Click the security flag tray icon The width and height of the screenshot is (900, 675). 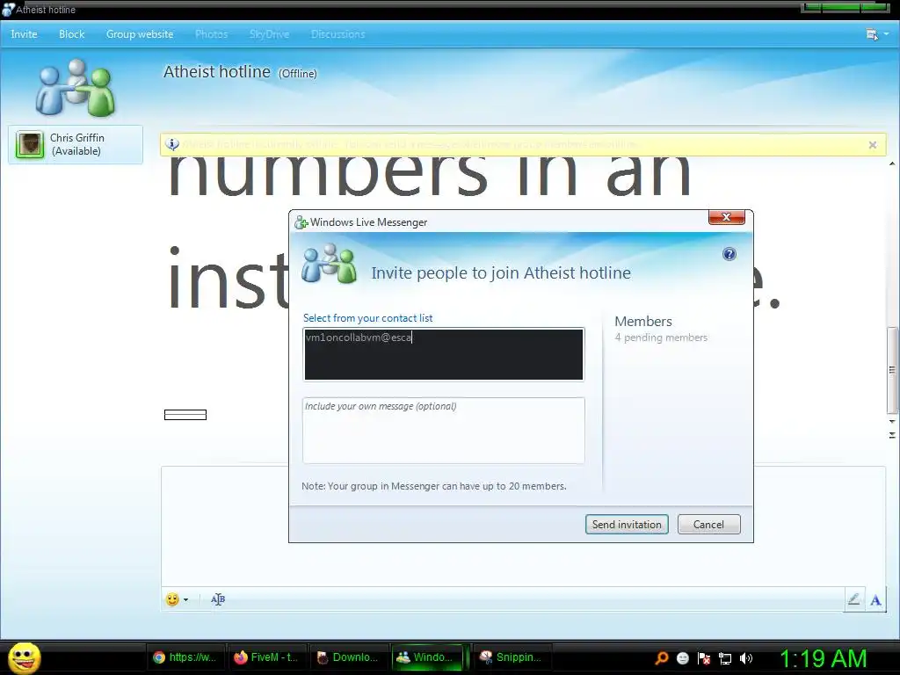pyautogui.click(x=704, y=658)
